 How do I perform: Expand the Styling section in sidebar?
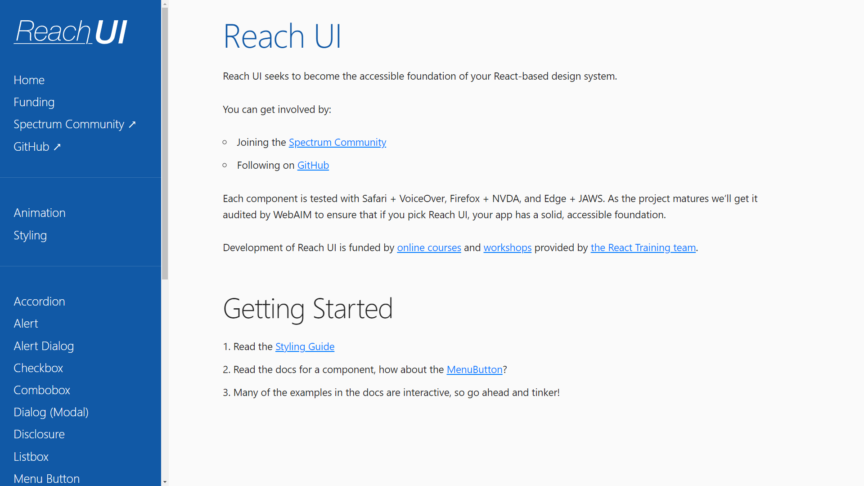coord(30,234)
